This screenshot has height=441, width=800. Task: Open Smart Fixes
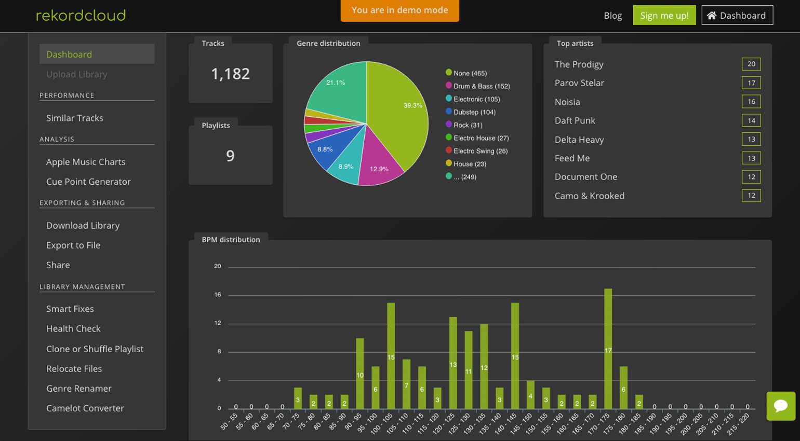pos(70,309)
